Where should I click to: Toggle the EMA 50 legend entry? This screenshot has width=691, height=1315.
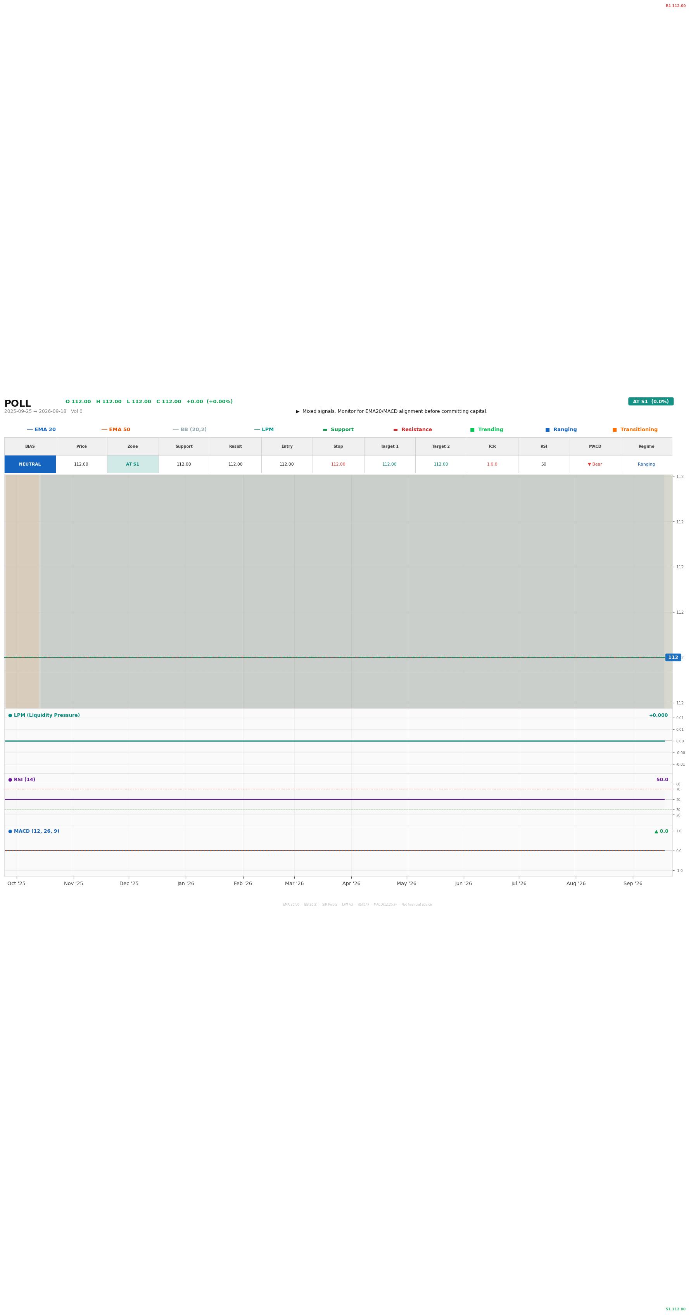click(x=116, y=430)
